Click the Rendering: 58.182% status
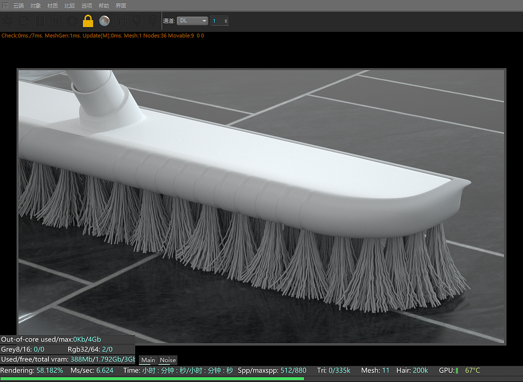The width and height of the screenshot is (523, 382). pyautogui.click(x=32, y=370)
